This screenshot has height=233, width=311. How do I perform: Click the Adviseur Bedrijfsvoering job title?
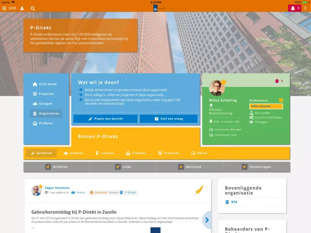coord(221,111)
